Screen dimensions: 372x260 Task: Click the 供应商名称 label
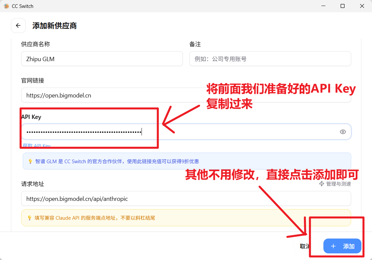(35, 44)
